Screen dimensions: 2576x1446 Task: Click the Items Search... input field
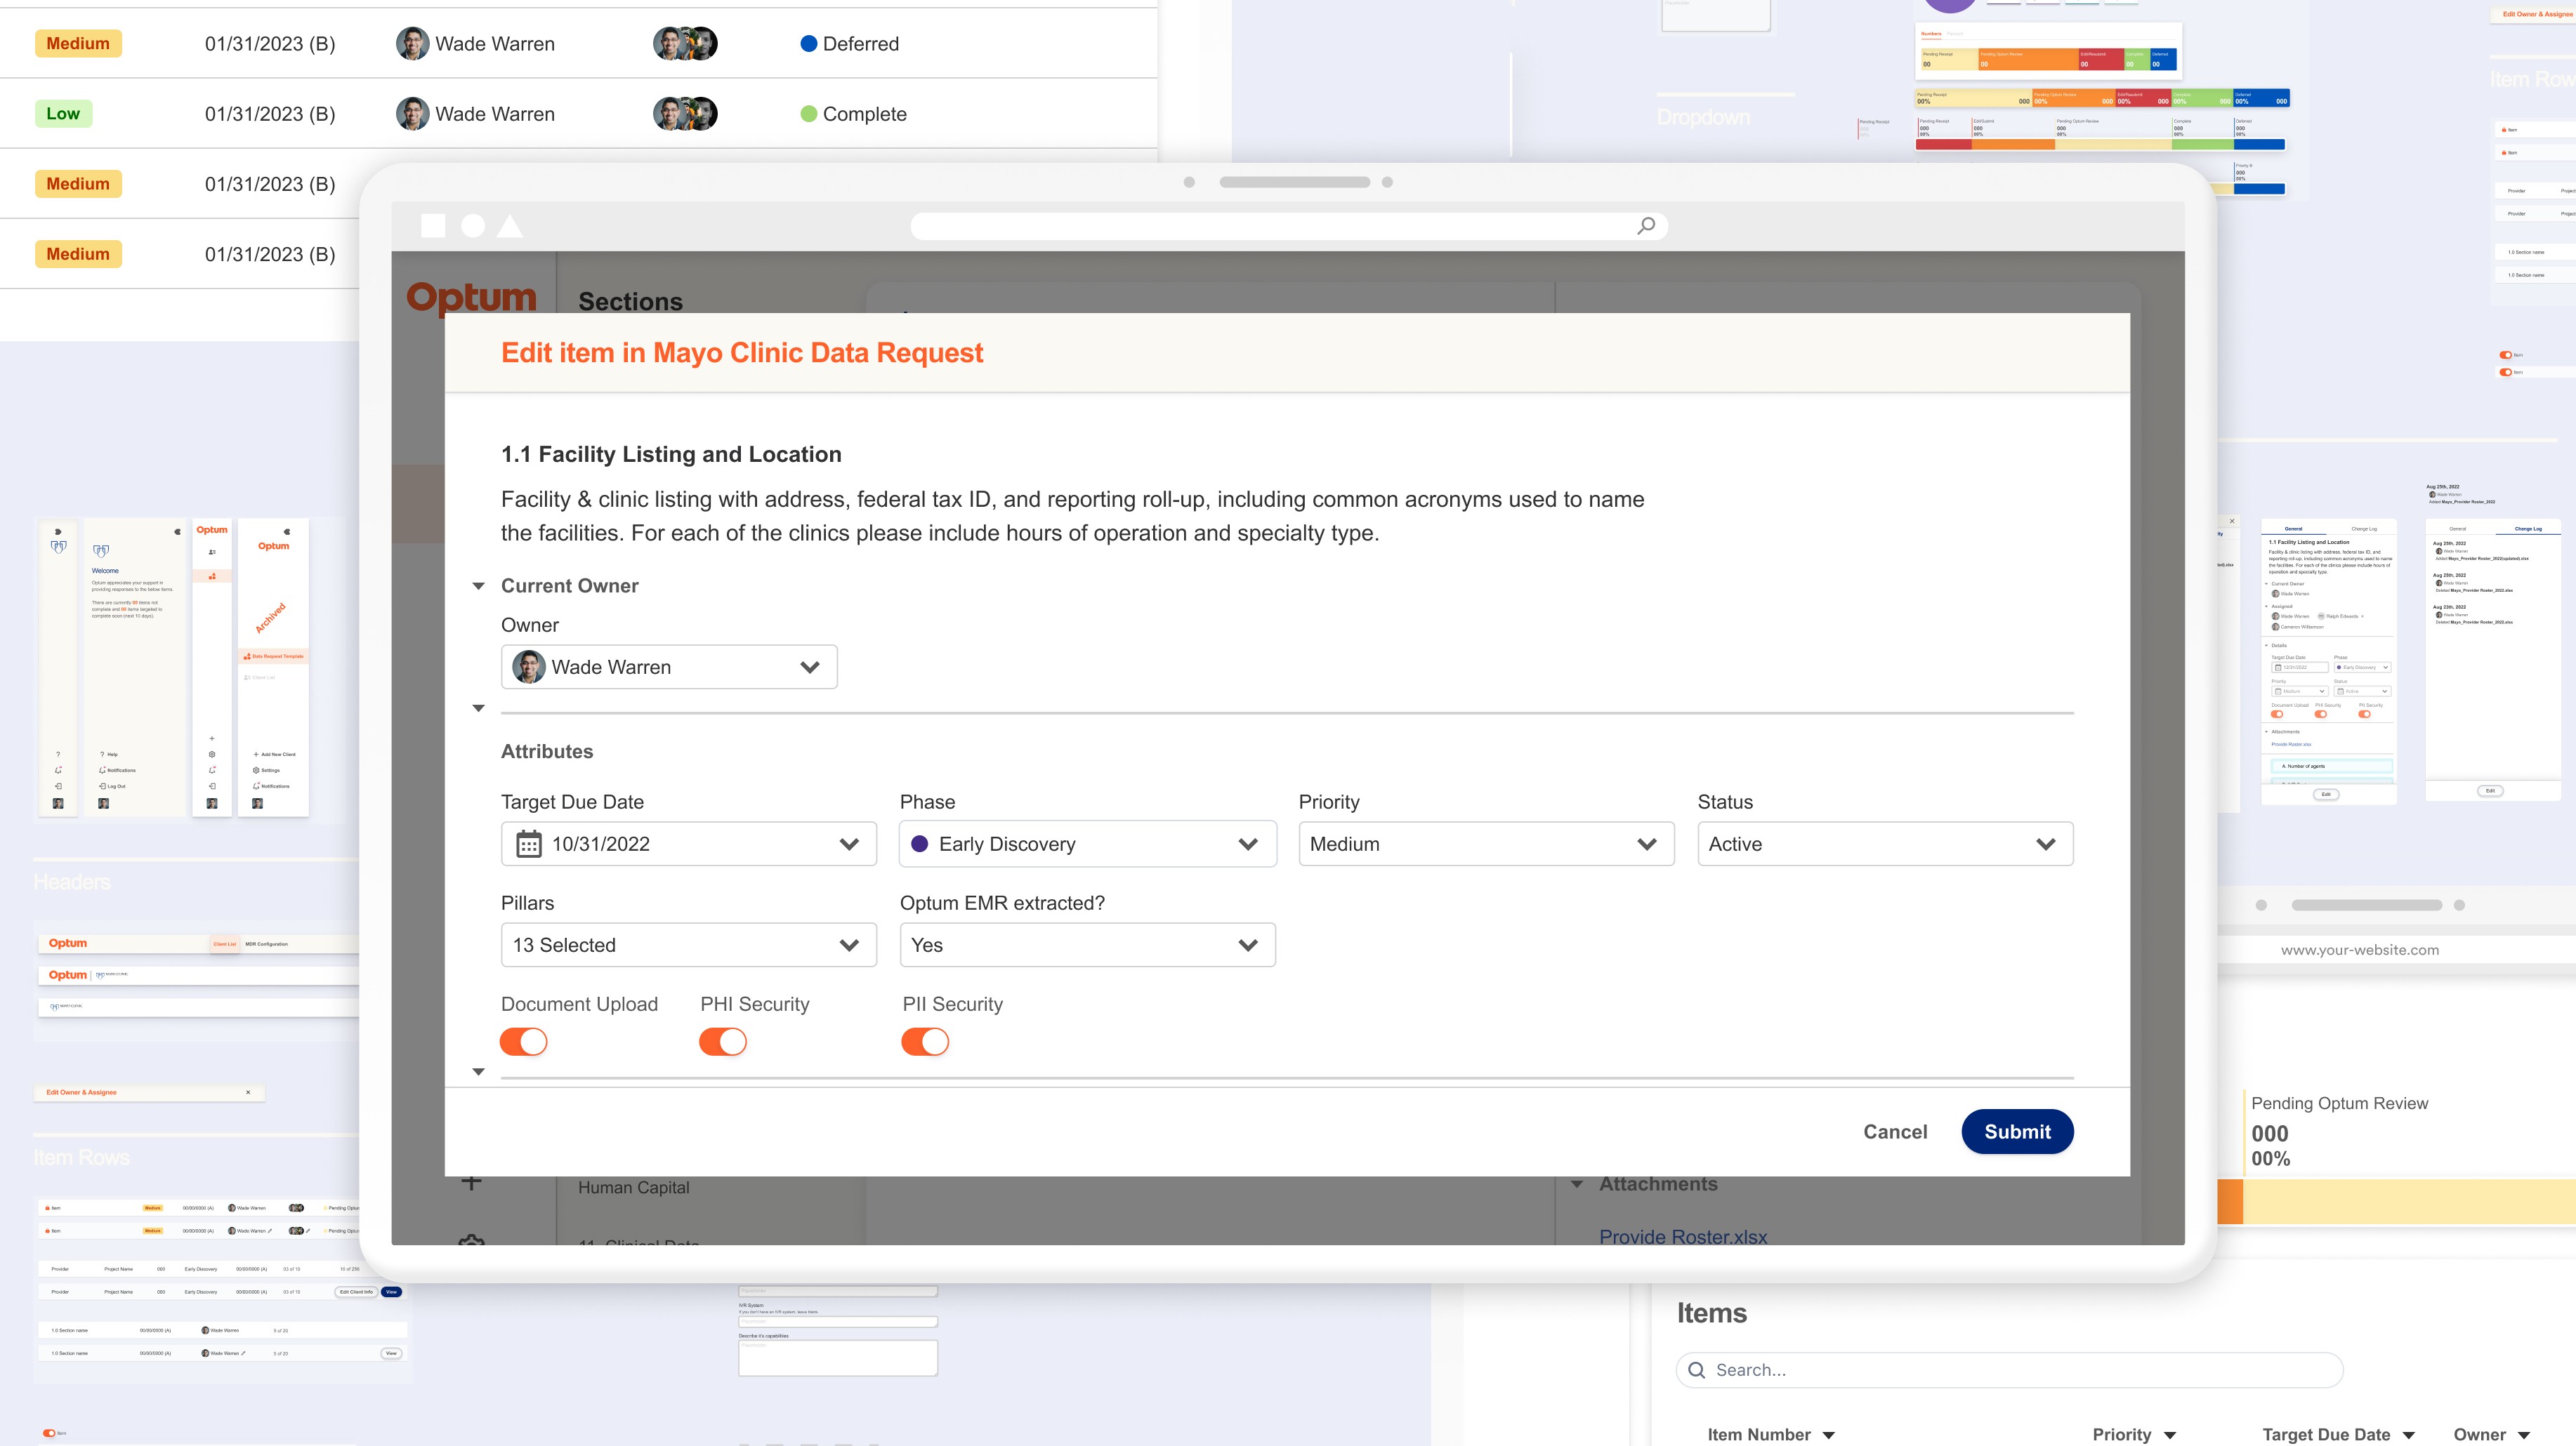[x=2009, y=1370]
